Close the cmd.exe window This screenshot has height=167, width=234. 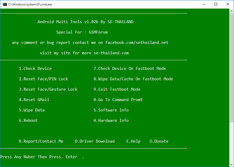pos(228,4)
